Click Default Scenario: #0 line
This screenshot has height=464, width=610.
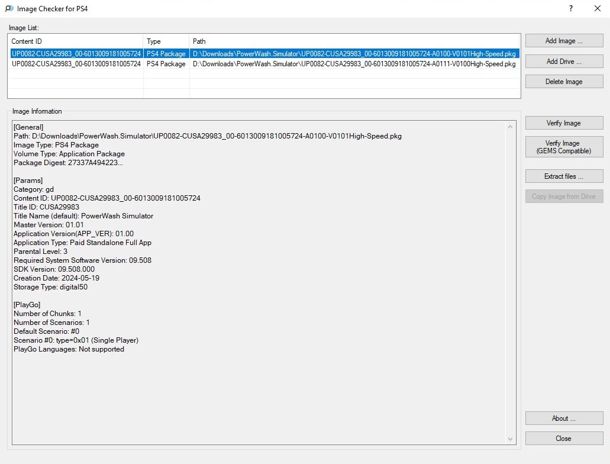pyautogui.click(x=46, y=331)
